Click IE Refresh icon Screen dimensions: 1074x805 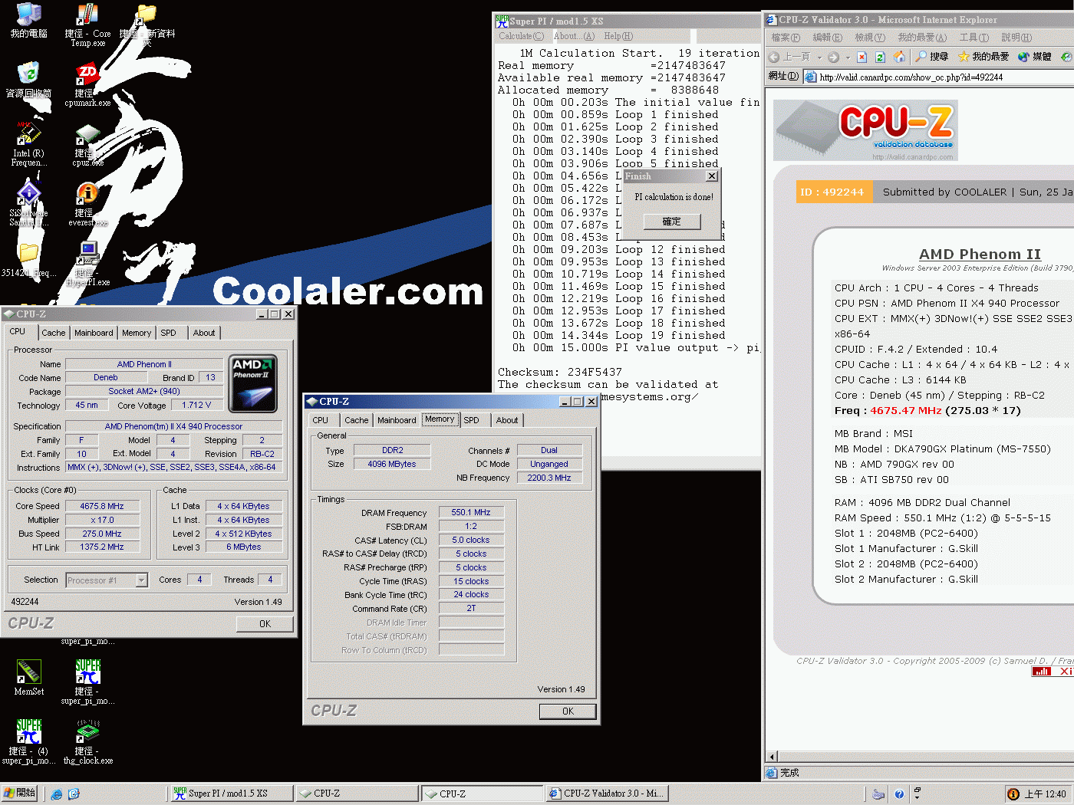pos(880,57)
